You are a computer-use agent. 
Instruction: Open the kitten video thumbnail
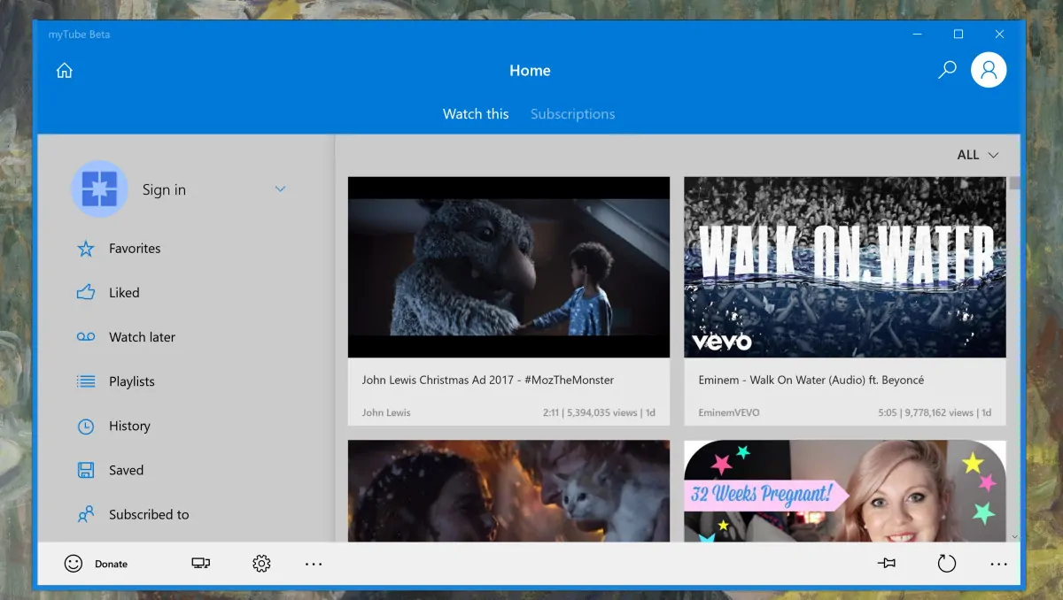pos(508,491)
